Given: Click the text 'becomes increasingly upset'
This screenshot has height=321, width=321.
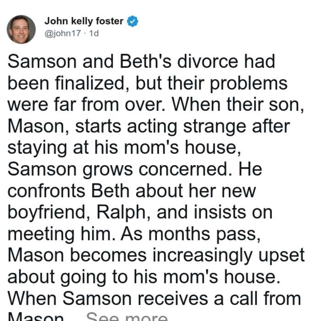Looking at the screenshot, I should (x=187, y=256).
